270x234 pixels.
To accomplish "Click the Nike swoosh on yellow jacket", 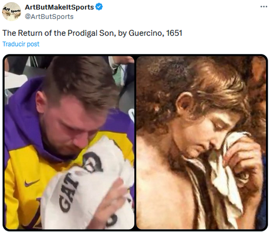I will (x=32, y=183).
